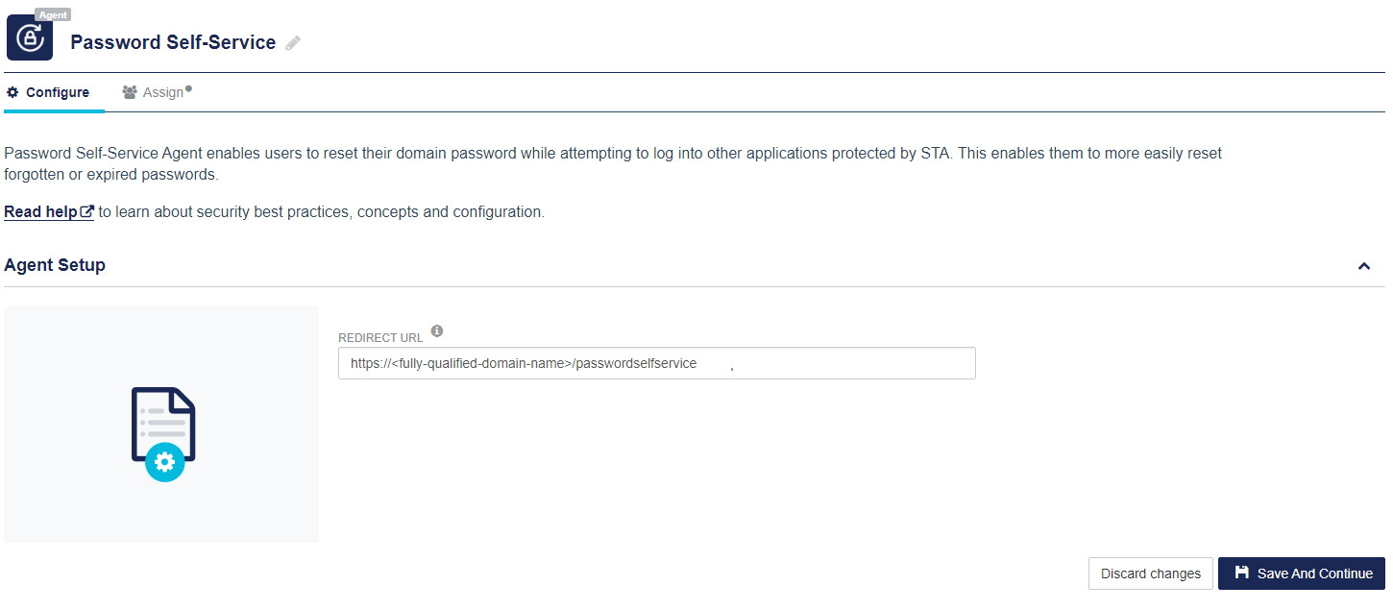Focus the Redirect URL input field

click(x=656, y=364)
